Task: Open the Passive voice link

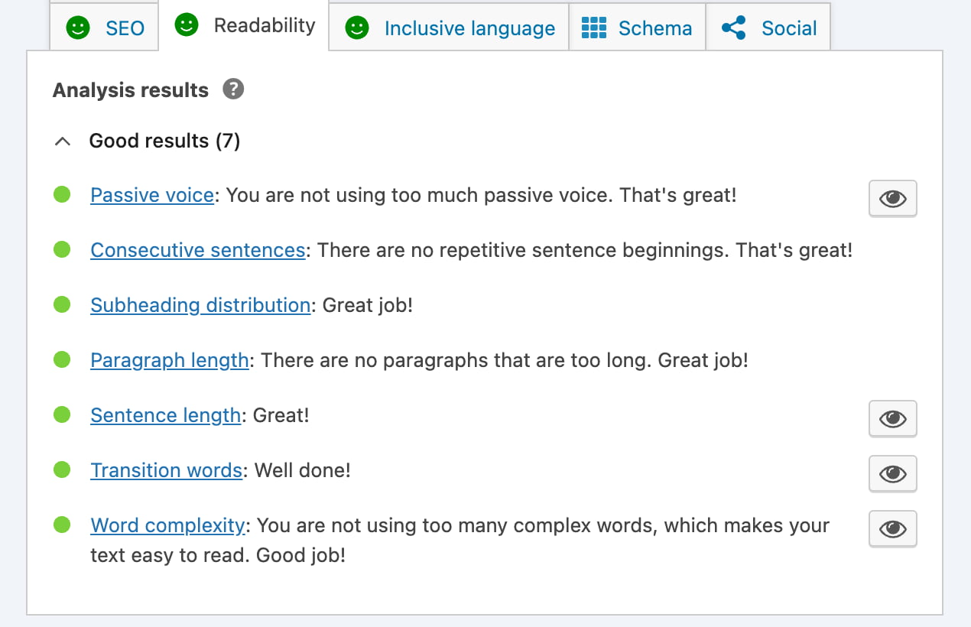Action: 152,195
